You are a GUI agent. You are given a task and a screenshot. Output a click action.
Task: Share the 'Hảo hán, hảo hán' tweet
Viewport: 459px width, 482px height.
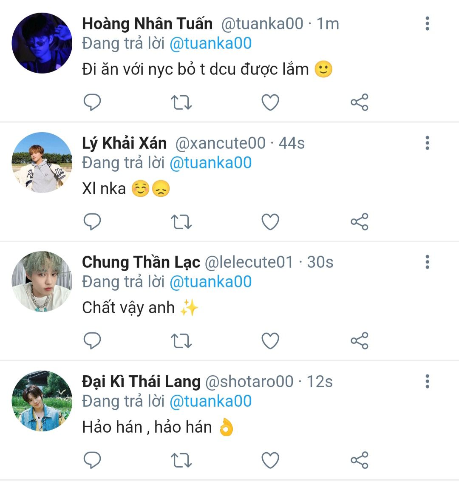pos(360,460)
